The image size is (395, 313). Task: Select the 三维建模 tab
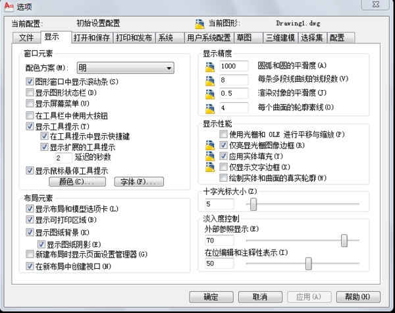[x=280, y=38]
